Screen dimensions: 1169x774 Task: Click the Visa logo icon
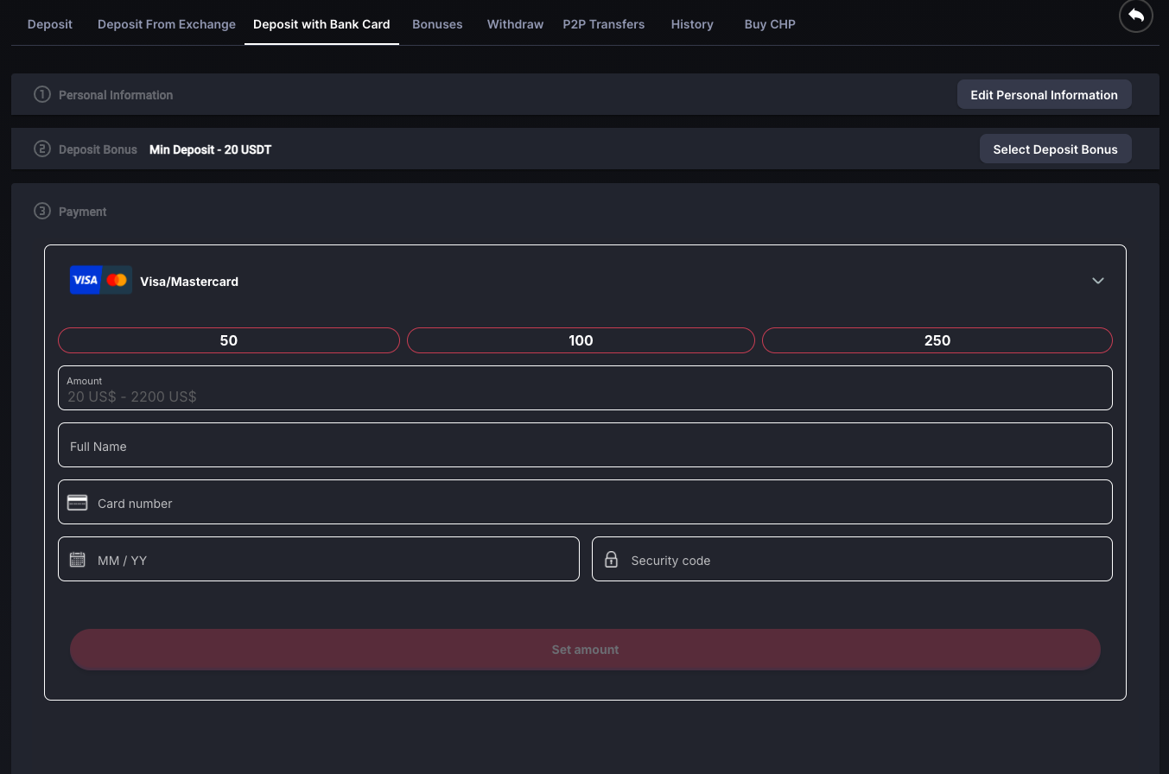click(x=85, y=280)
